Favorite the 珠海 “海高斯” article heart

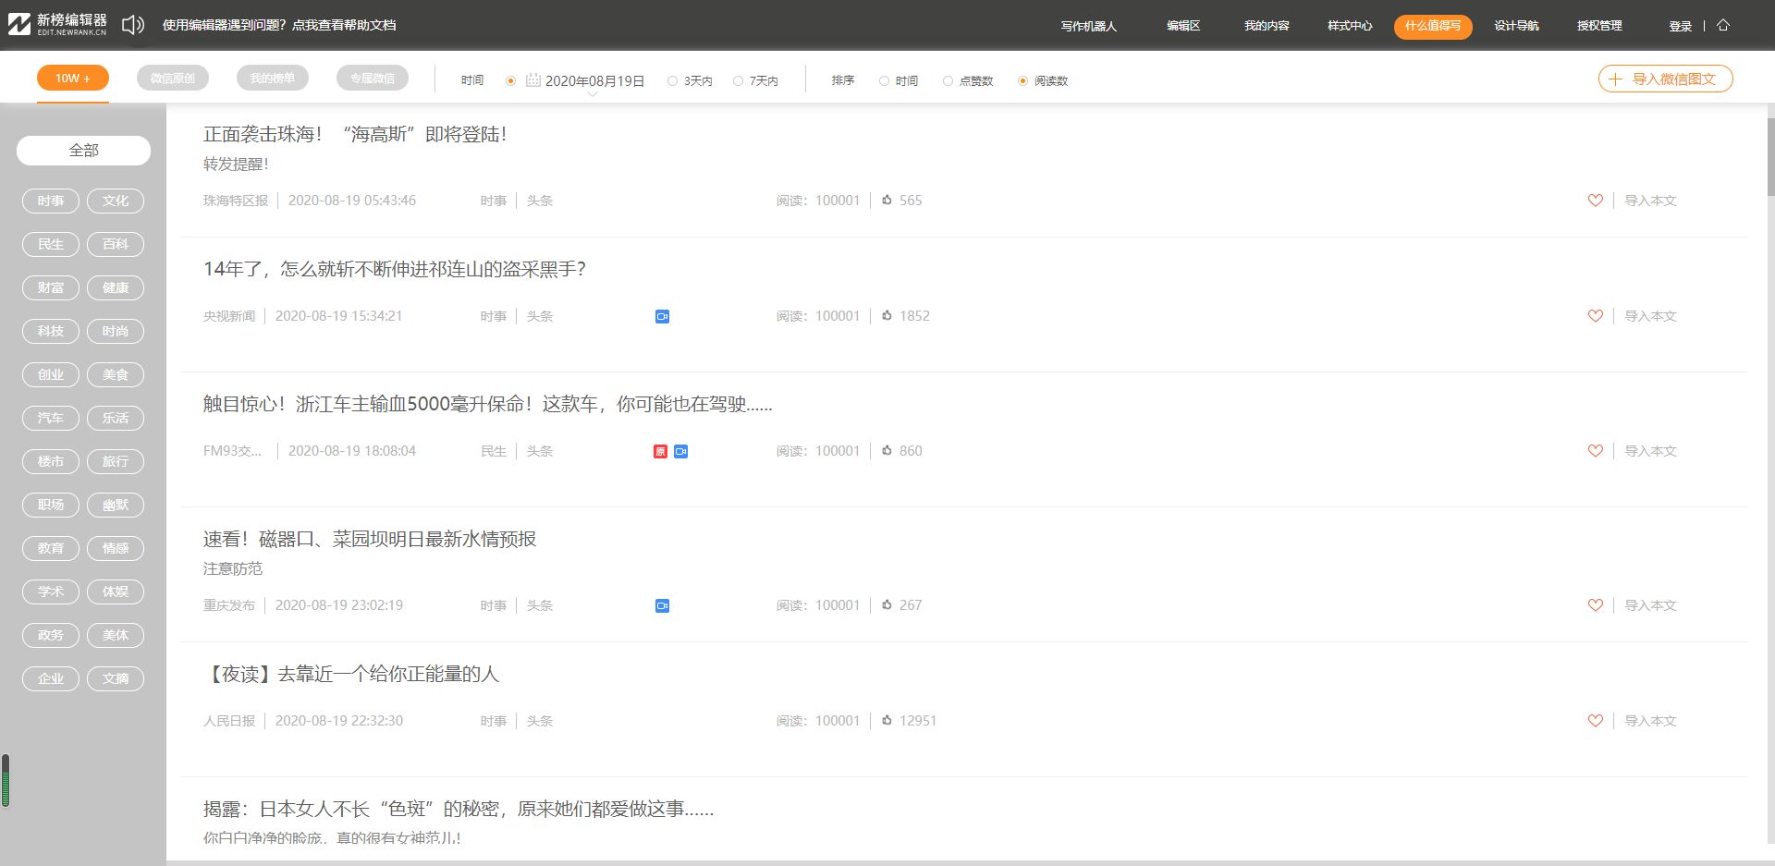(x=1596, y=201)
